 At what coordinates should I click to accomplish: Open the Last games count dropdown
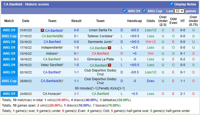[x=179, y=11]
